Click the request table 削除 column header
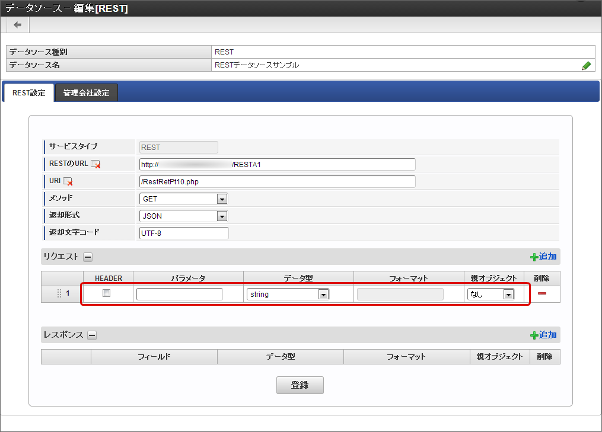The height and width of the screenshot is (432, 602). pos(542,279)
